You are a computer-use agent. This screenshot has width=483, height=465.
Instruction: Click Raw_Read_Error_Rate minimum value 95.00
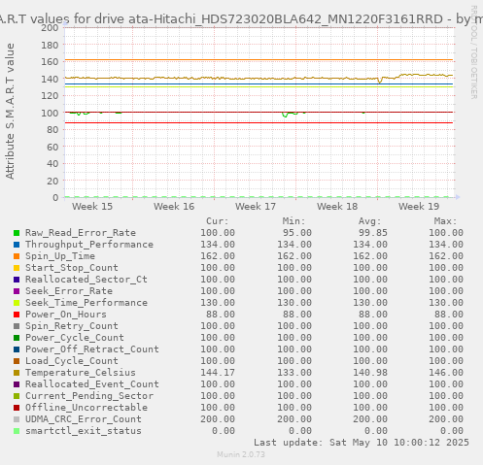pos(296,233)
